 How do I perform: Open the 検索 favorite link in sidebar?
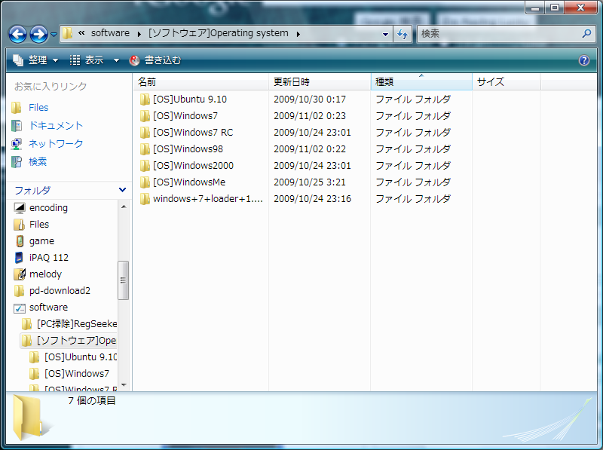pyautogui.click(x=38, y=161)
